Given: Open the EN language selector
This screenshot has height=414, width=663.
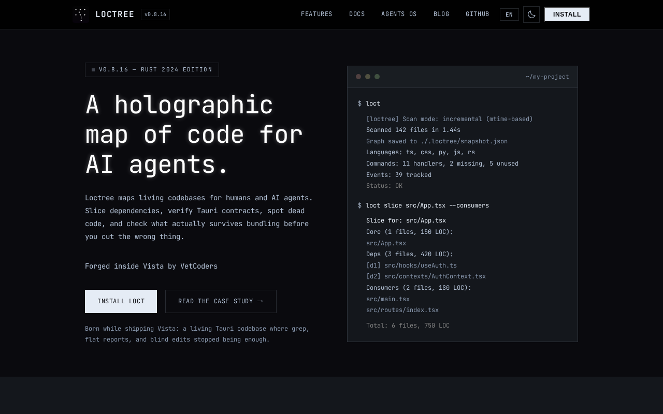Looking at the screenshot, I should pos(509,14).
